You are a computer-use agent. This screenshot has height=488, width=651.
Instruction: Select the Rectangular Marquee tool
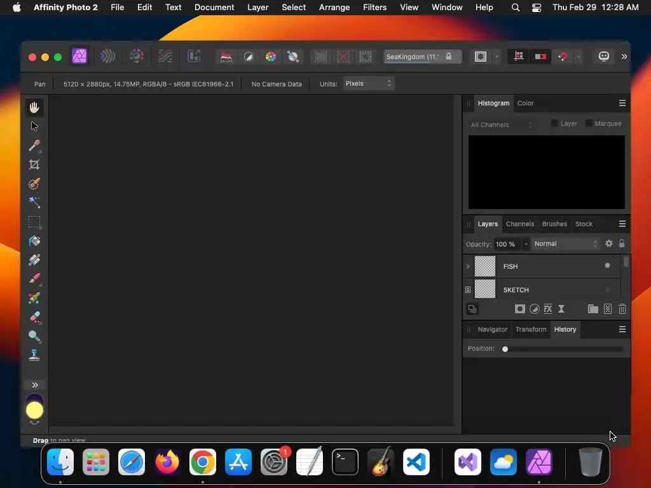(34, 222)
